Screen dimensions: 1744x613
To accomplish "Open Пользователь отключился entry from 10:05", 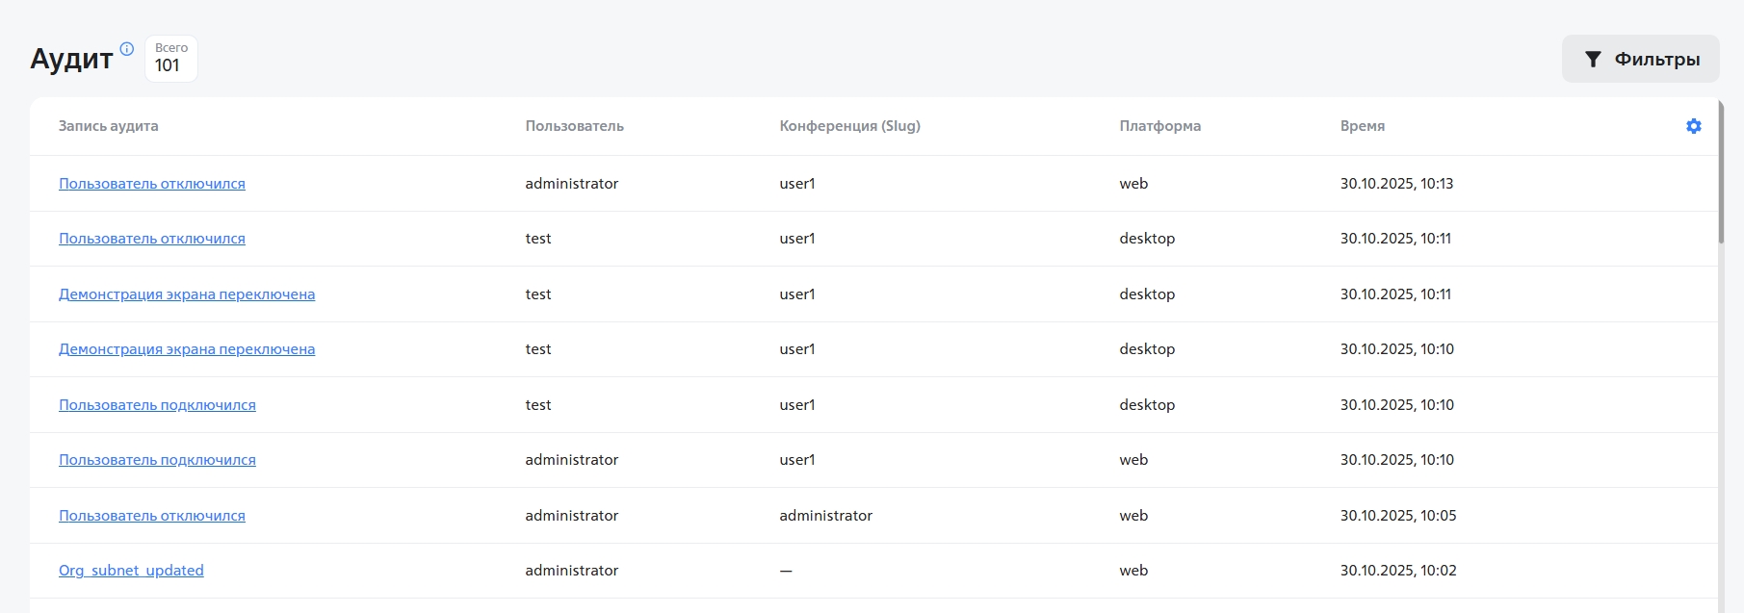I will point(152,516).
